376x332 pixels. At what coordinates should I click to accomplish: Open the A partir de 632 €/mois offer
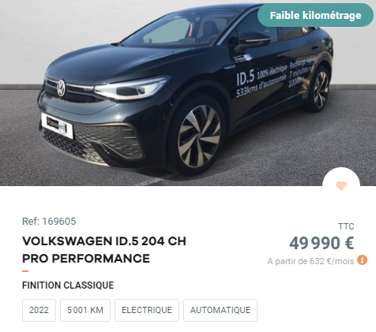(310, 261)
